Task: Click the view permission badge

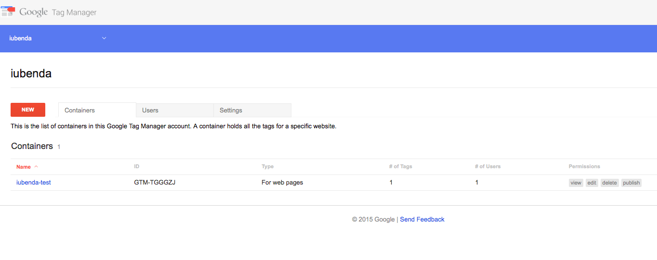Action: click(576, 183)
